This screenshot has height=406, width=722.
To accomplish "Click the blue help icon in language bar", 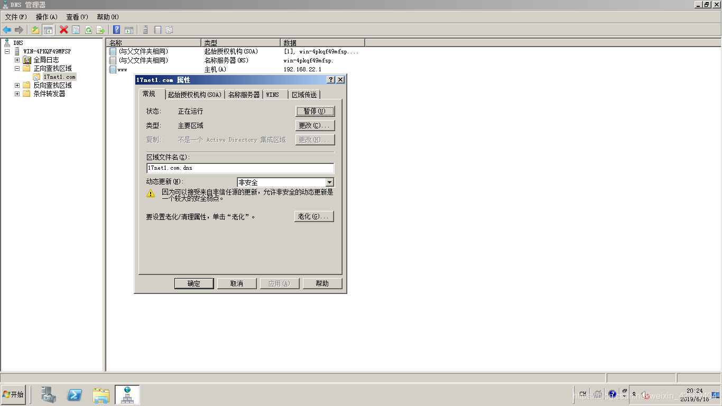I will click(x=612, y=394).
